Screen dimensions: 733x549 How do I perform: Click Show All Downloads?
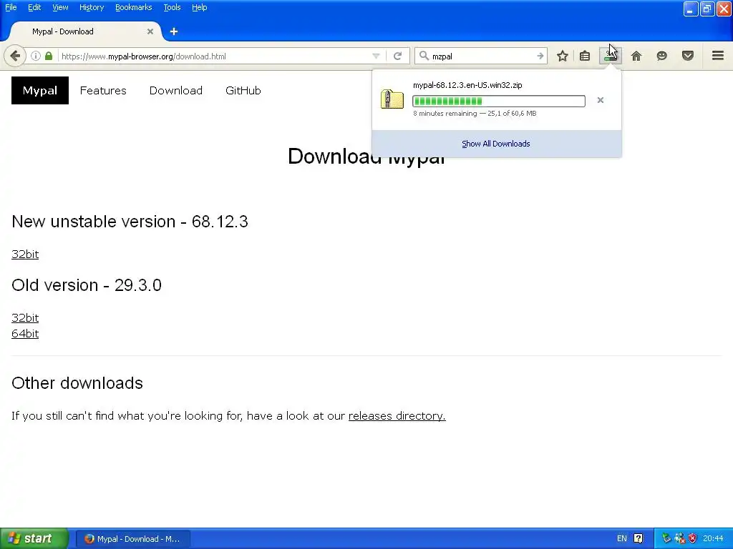[x=496, y=144]
